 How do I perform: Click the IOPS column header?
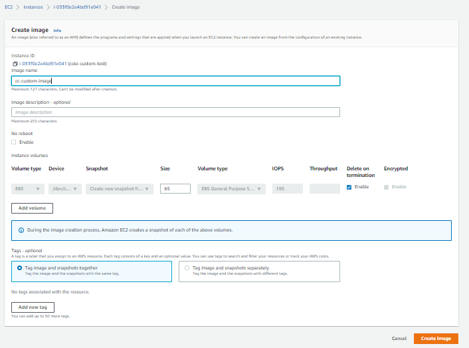[278, 168]
